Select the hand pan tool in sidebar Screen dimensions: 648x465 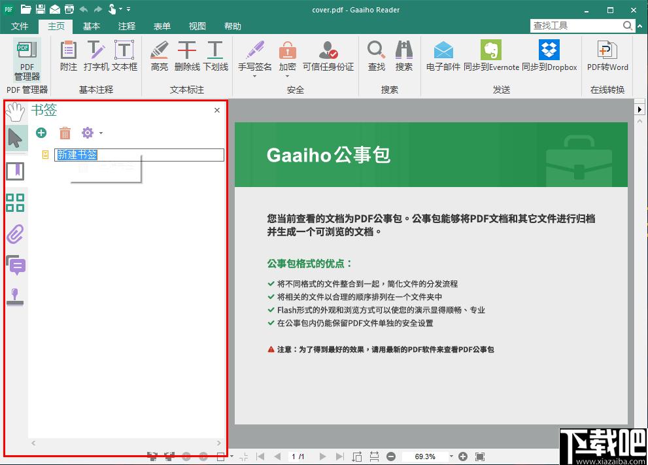point(15,112)
